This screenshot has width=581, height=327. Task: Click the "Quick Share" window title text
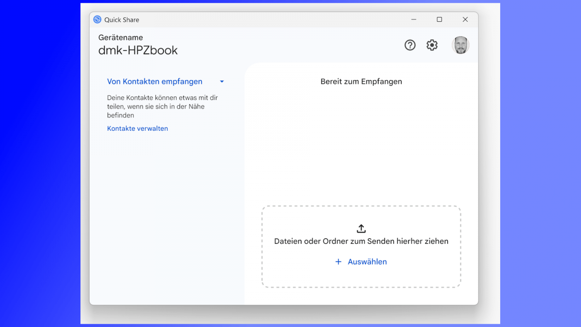[122, 20]
